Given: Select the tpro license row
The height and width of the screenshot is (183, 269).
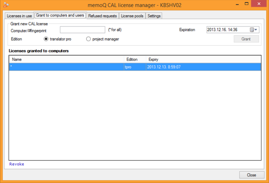Looking at the screenshot, I should 135,67.
